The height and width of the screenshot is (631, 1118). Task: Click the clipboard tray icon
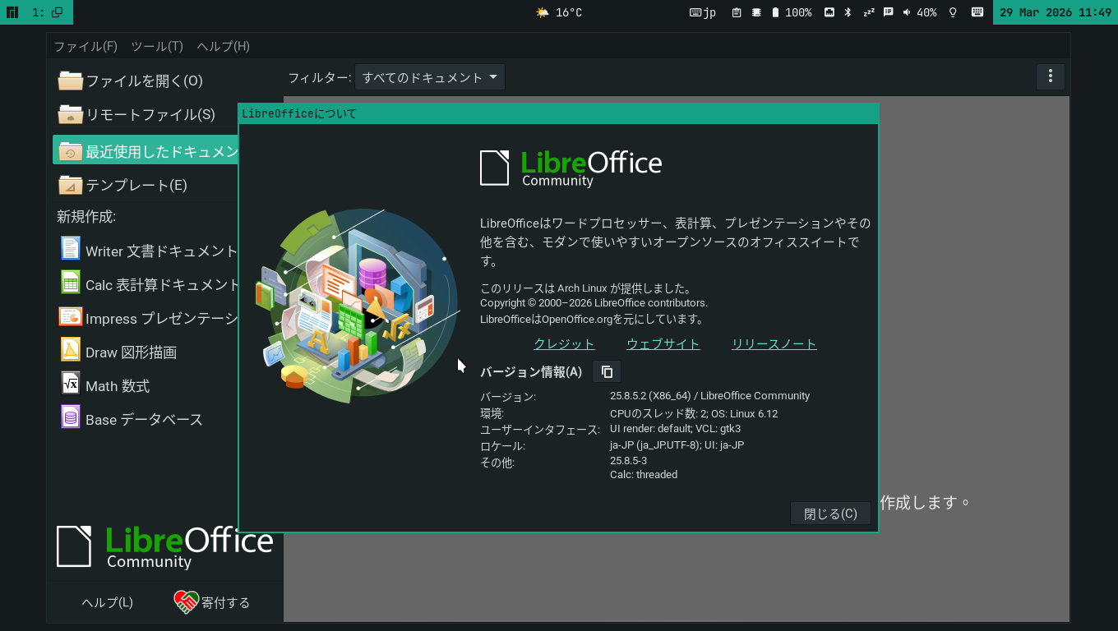[x=737, y=12]
